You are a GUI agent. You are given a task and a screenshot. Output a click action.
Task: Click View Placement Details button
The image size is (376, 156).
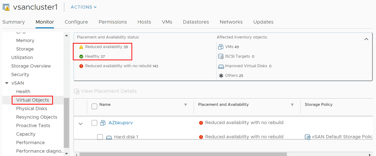105,91
